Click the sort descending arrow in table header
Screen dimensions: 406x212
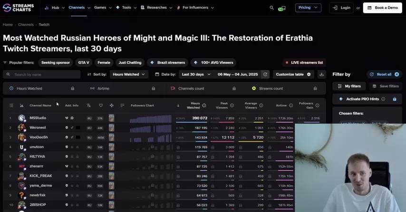[178, 106]
